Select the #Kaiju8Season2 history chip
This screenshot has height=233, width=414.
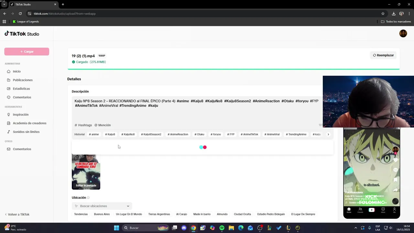(151, 134)
